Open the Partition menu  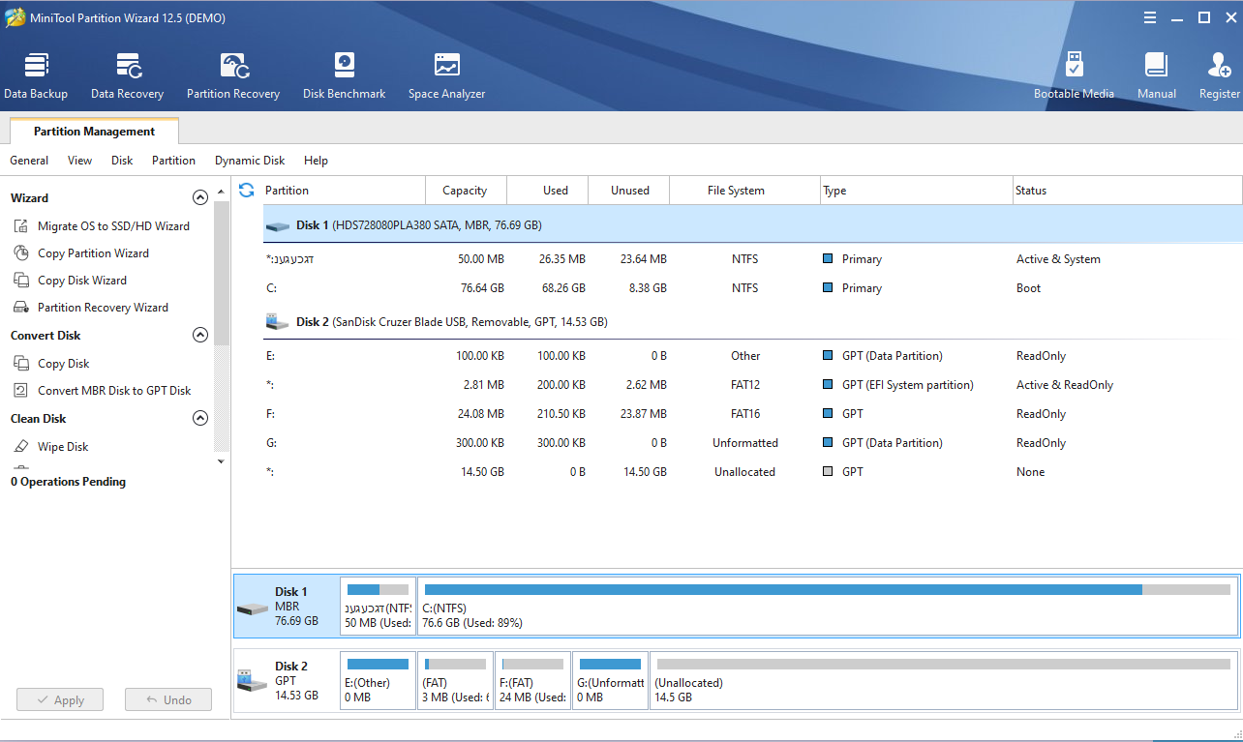coord(173,161)
